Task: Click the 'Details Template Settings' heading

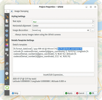Action: coord(23,40)
